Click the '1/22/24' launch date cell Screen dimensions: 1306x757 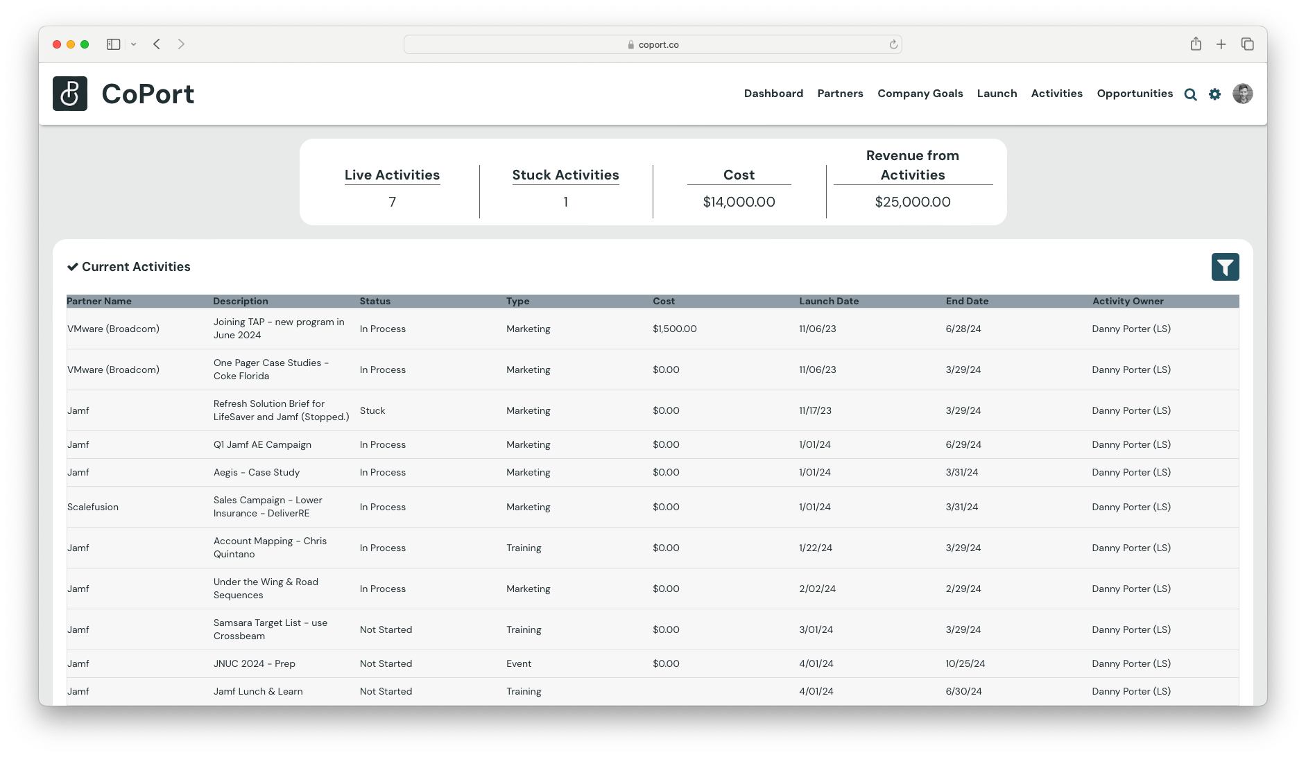coord(816,548)
